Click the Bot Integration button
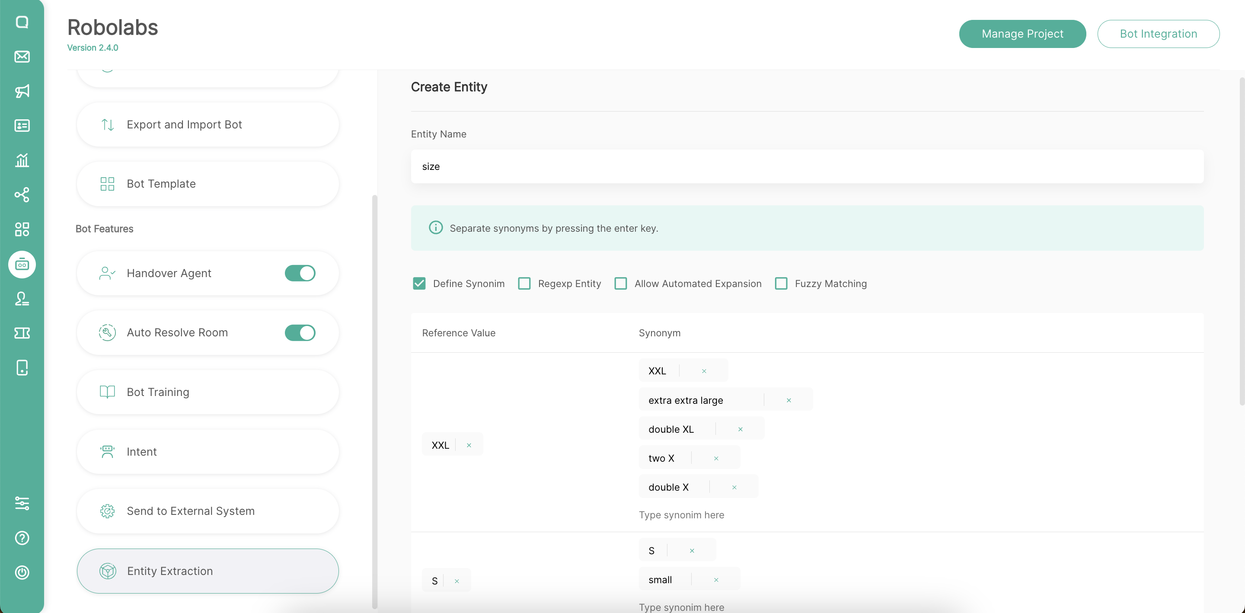 (x=1158, y=34)
